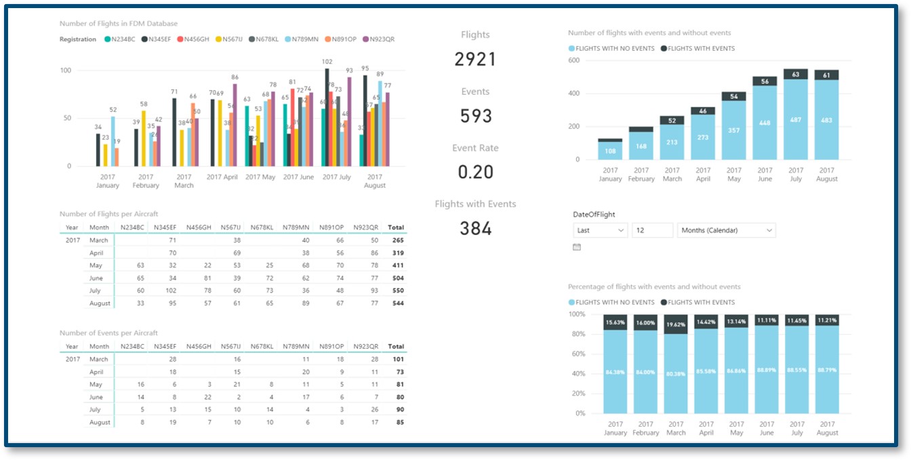Click the "12" value input in the slicer
This screenshot has height=460, width=911.
[651, 230]
